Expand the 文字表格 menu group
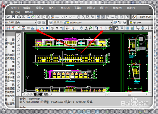158x114 pixels. (10, 70)
